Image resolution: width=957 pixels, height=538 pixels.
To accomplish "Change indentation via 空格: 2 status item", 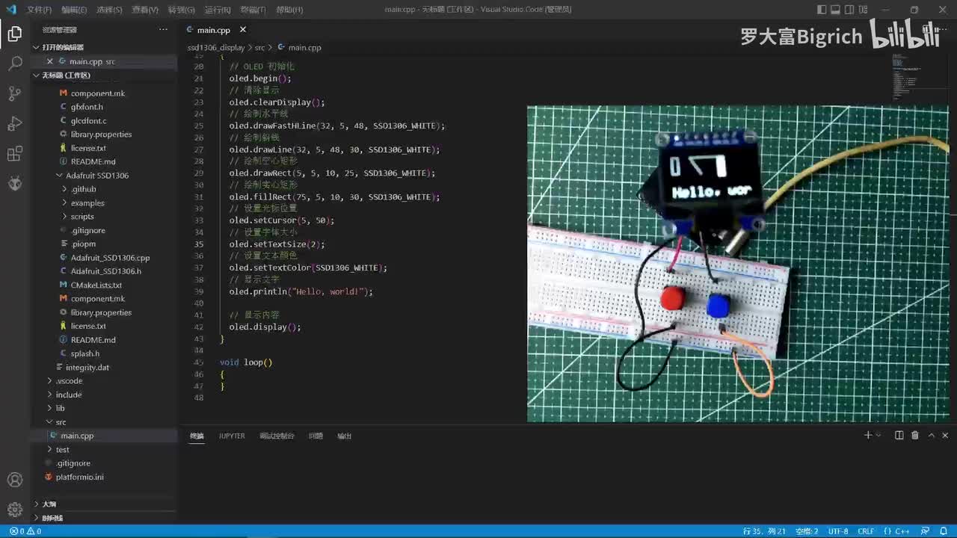I will (807, 531).
